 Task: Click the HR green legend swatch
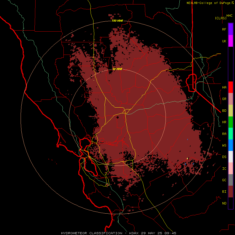(231, 122)
